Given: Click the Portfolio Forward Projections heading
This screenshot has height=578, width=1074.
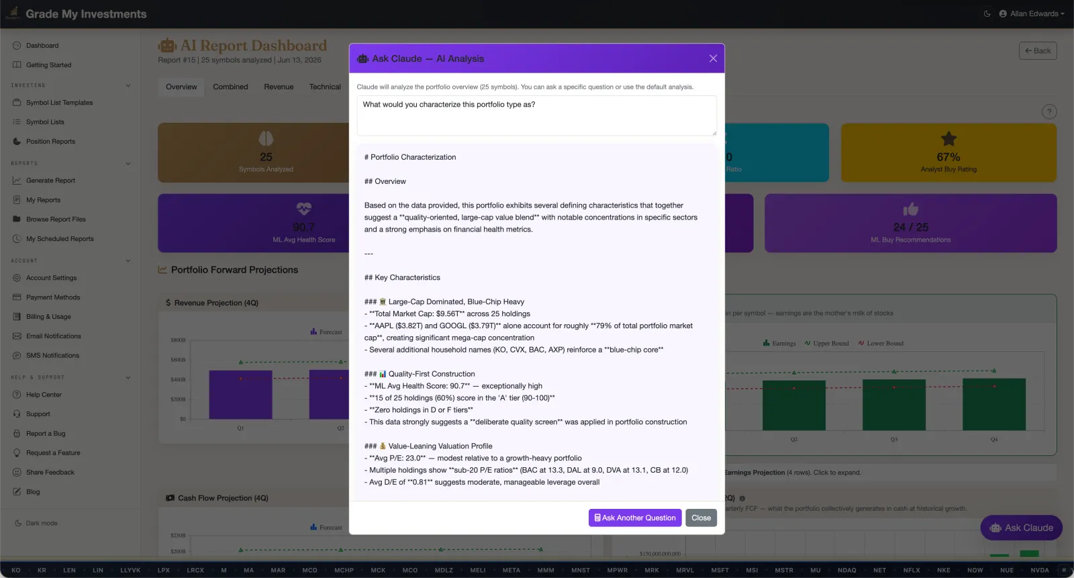Looking at the screenshot, I should coord(234,270).
